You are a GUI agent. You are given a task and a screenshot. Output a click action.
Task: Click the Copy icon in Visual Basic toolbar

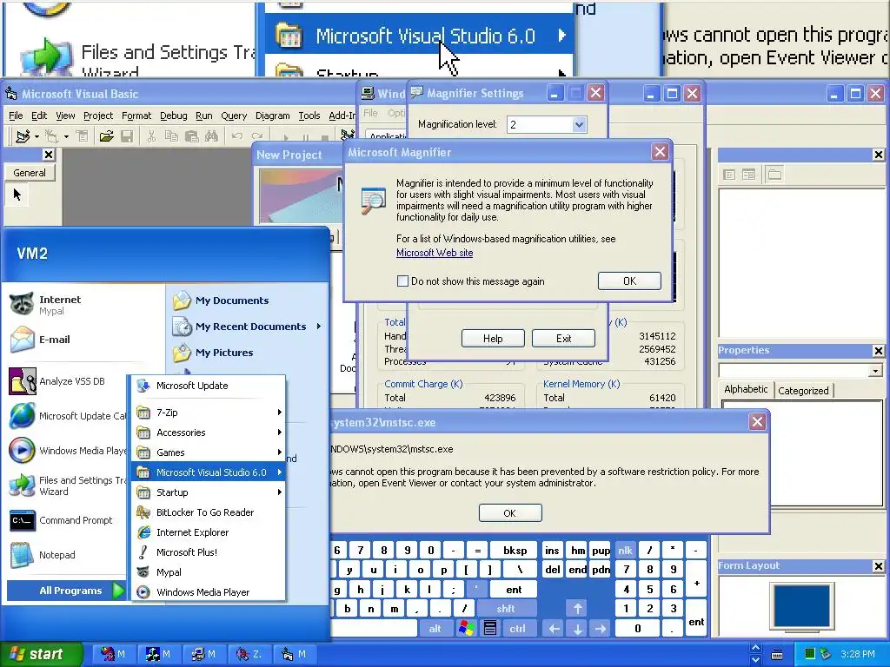coord(171,136)
